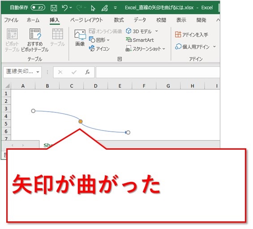253x229 pixels.
Task: Click the オンライン画像 button
Action: click(105, 31)
